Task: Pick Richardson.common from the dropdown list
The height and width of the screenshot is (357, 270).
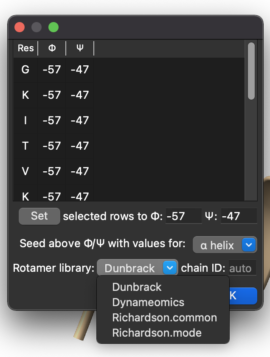Action: (164, 318)
